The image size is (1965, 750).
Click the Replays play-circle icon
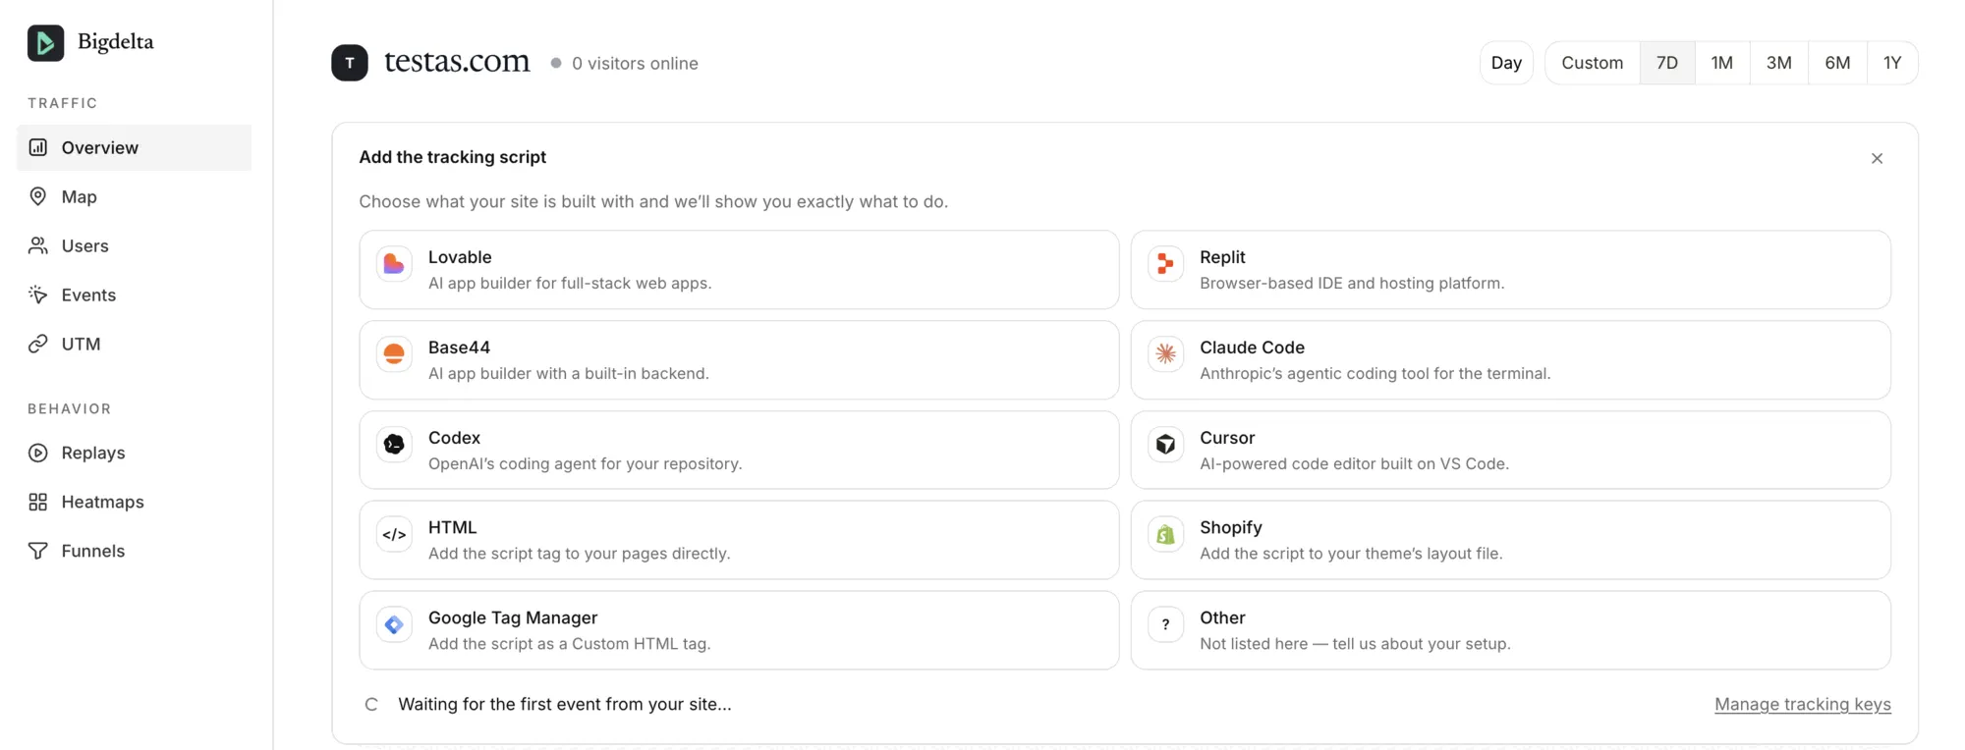(x=38, y=453)
